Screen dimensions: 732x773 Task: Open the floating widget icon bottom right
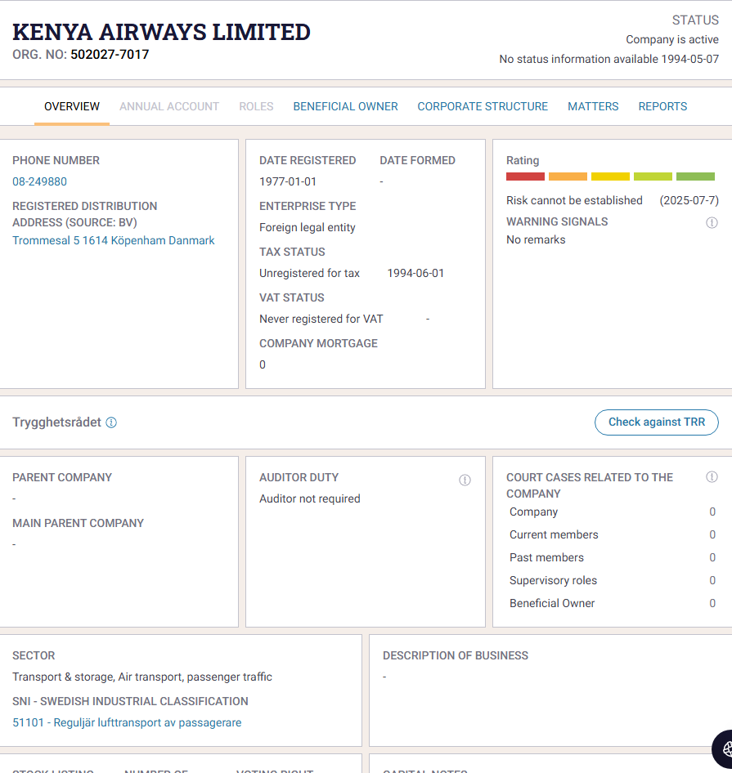pyautogui.click(x=725, y=748)
